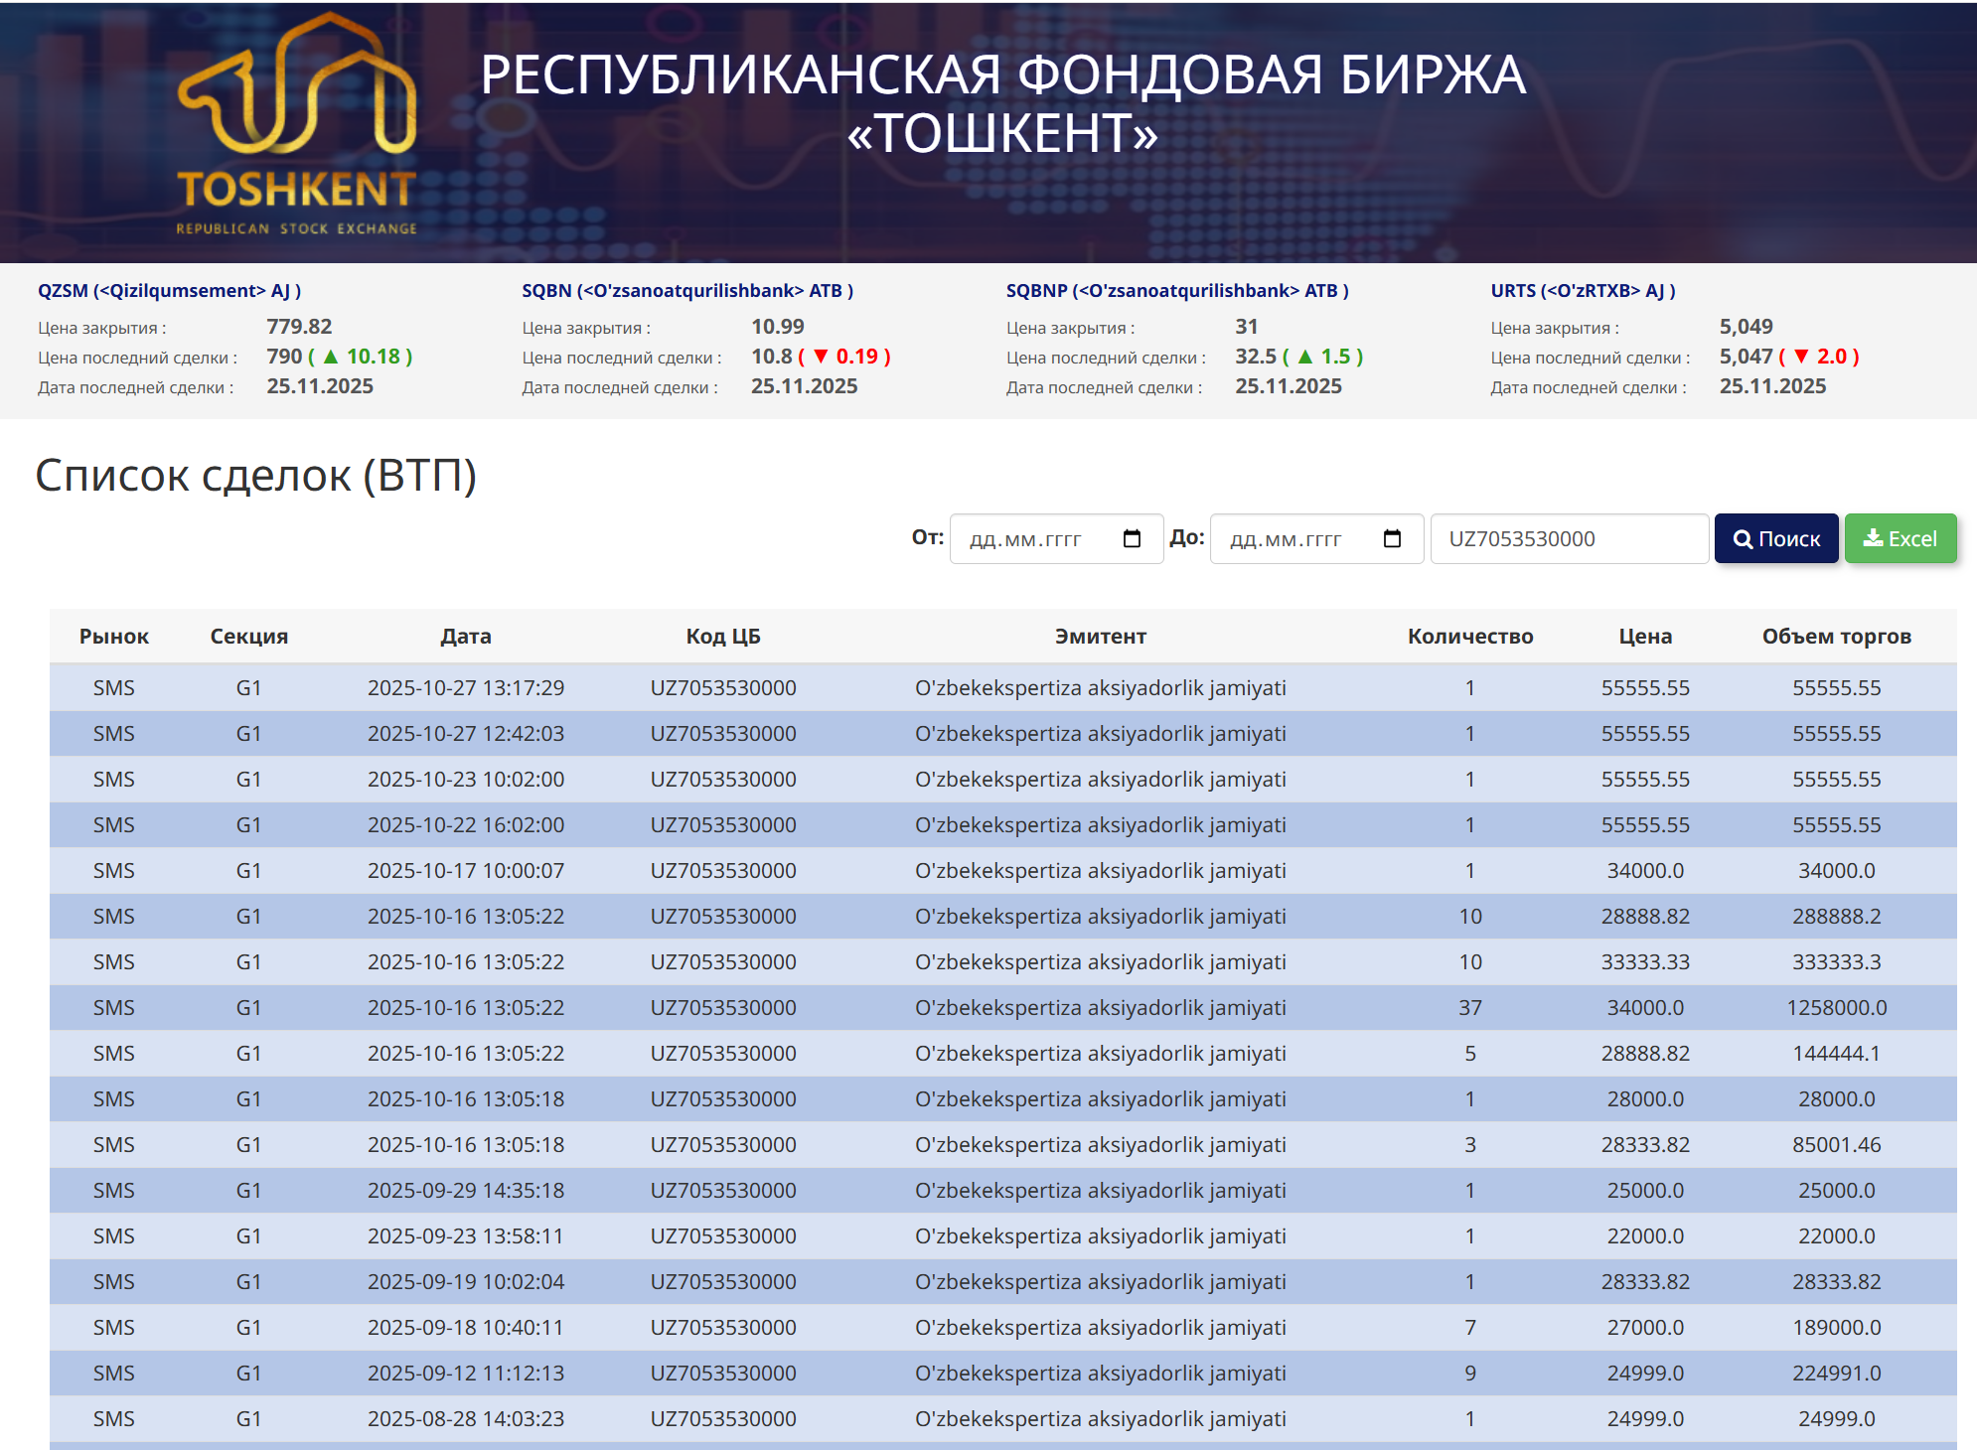Open the URTS O'zRTXB ticker link
The height and width of the screenshot is (1450, 1977).
click(x=1582, y=291)
